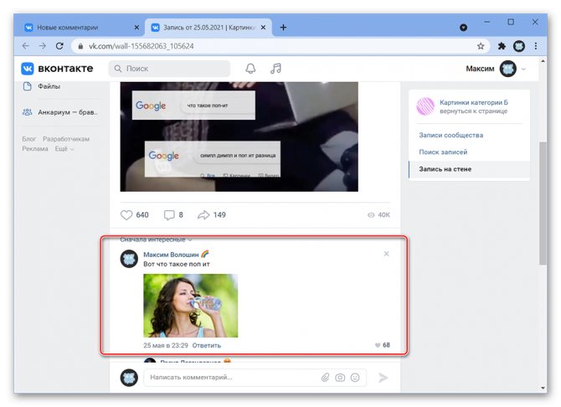Click the address bar URL
The width and height of the screenshot is (561, 407).
tap(142, 46)
